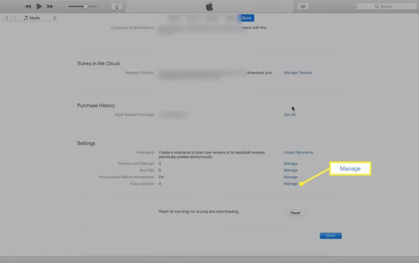Click the Manage Devices link
This screenshot has height=263, width=419.
coord(298,73)
